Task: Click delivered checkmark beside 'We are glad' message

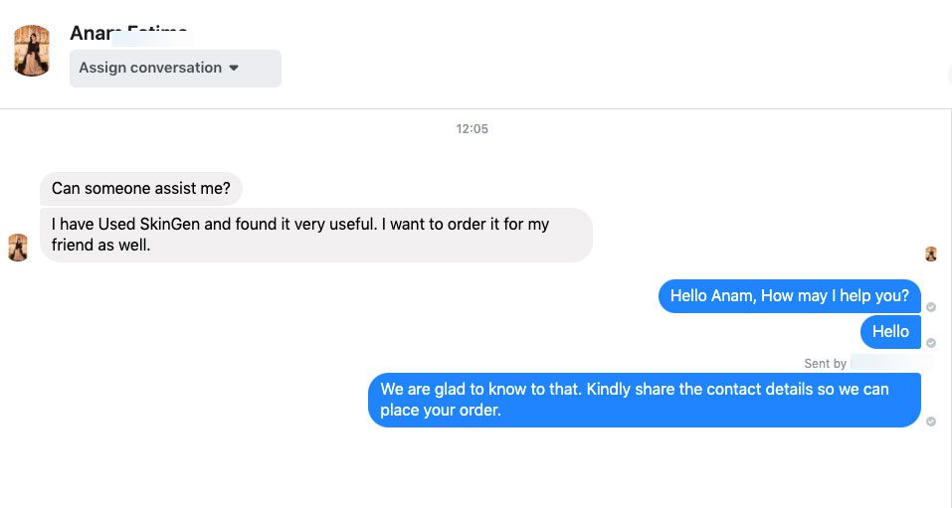Action: click(931, 422)
